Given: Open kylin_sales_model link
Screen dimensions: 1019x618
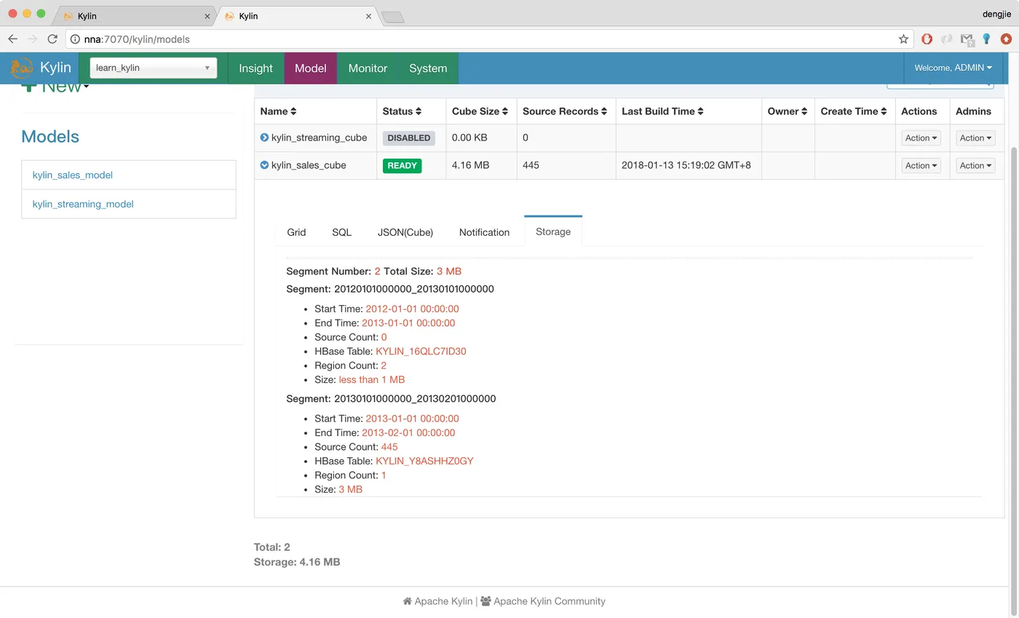Looking at the screenshot, I should [x=72, y=175].
